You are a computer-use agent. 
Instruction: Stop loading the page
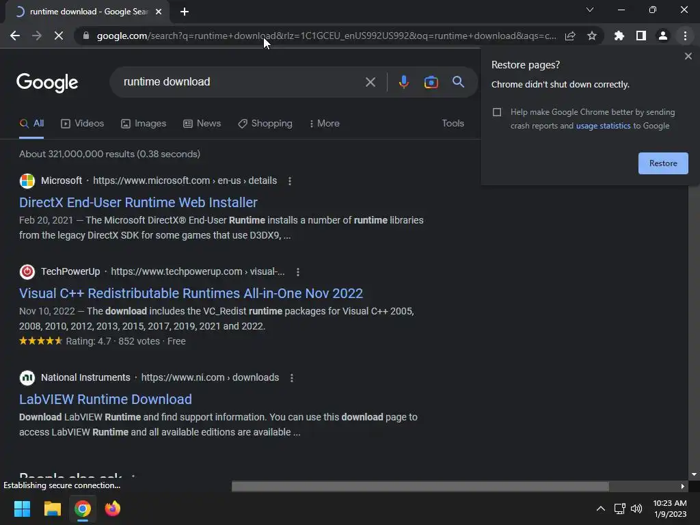(x=59, y=36)
